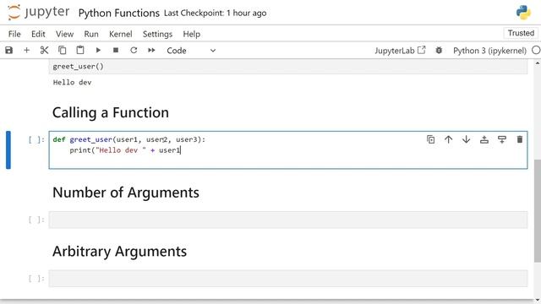Viewport: 541px width, 304px height.
Task: Click the Hello dev output text
Action: coord(72,83)
